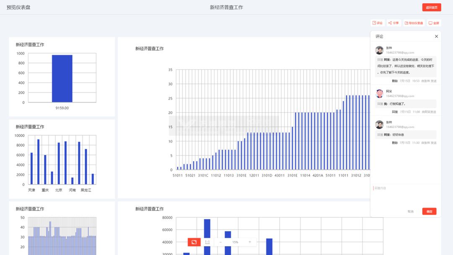
Task: Click the 天津 axis label
Action: (x=31, y=190)
